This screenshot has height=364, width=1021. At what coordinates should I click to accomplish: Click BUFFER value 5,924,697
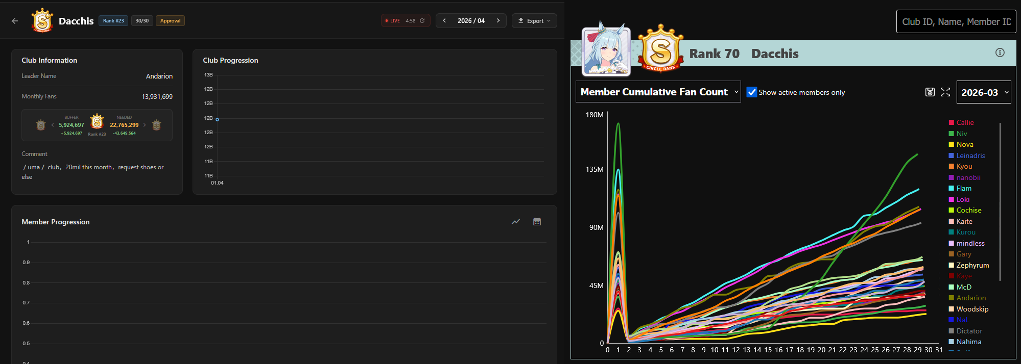pos(72,125)
